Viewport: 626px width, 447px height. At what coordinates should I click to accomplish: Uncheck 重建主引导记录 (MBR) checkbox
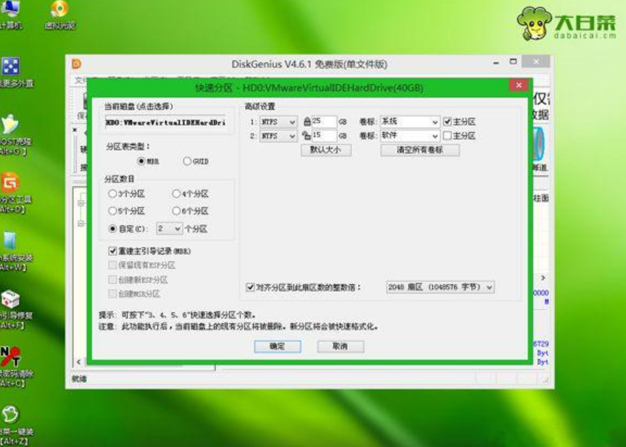tap(112, 251)
